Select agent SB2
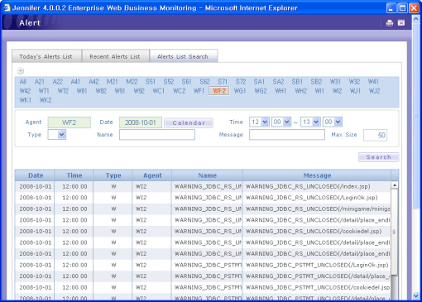This screenshot has width=422, height=302. pyautogui.click(x=316, y=82)
